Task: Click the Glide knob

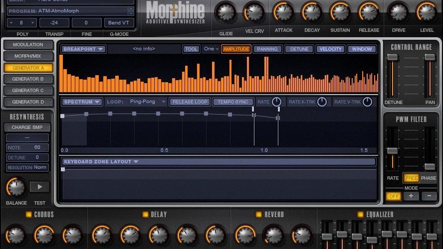Action: 225,12
